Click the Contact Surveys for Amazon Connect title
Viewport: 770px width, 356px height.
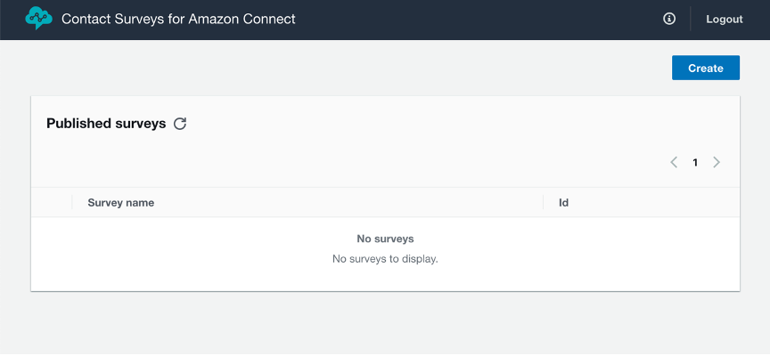point(178,19)
